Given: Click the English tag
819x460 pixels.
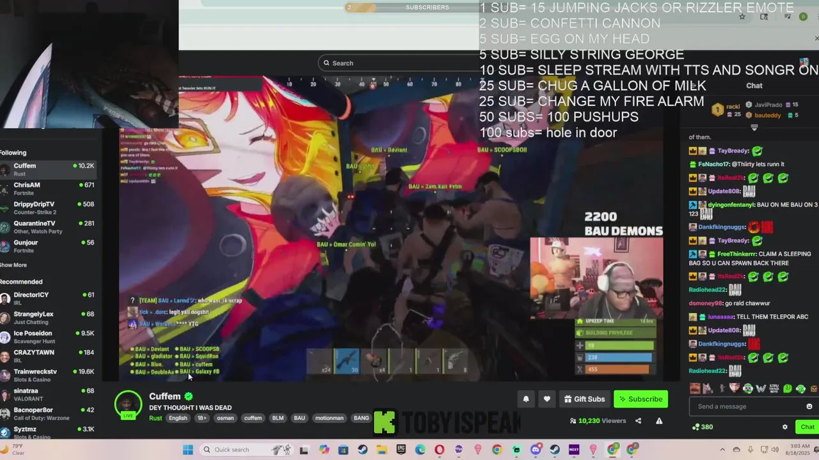Looking at the screenshot, I should point(178,418).
